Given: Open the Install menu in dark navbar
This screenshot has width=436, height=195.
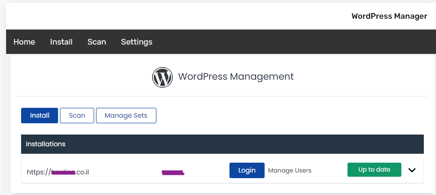Looking at the screenshot, I should 61,42.
